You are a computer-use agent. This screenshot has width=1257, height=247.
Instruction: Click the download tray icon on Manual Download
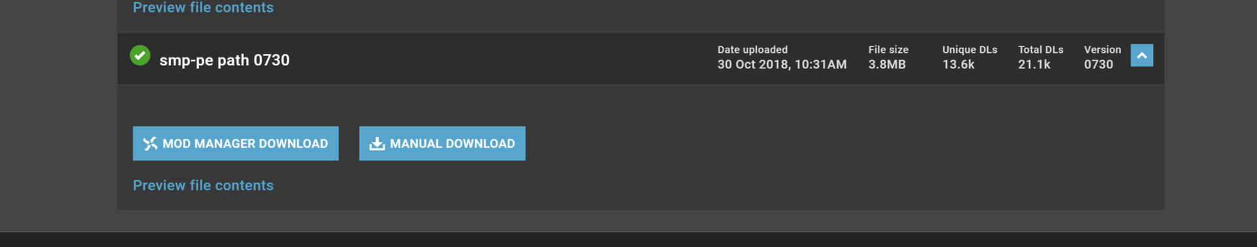coord(377,144)
